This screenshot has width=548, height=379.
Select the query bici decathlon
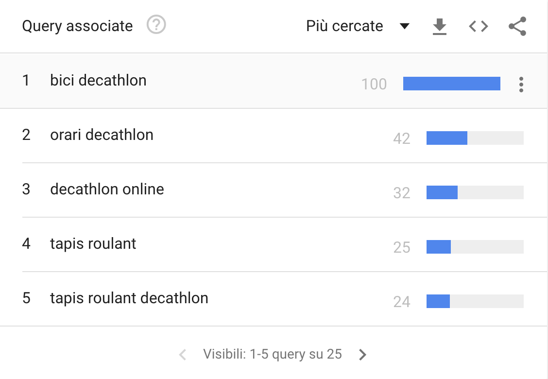click(x=98, y=81)
